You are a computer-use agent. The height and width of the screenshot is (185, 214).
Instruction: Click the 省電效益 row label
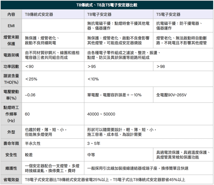11,180
